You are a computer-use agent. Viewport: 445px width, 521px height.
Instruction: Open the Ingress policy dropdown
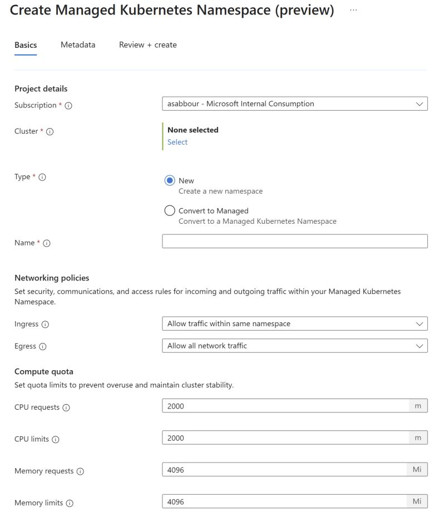(294, 324)
